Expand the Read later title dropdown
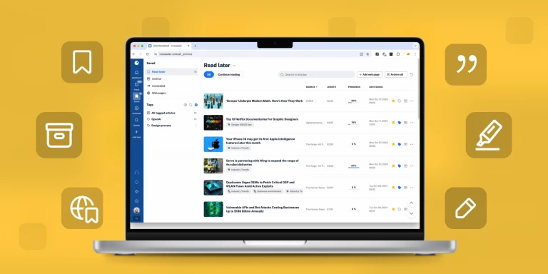 tap(234, 66)
